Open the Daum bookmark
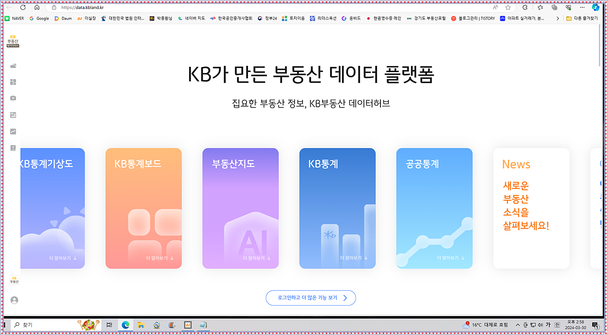 63,19
